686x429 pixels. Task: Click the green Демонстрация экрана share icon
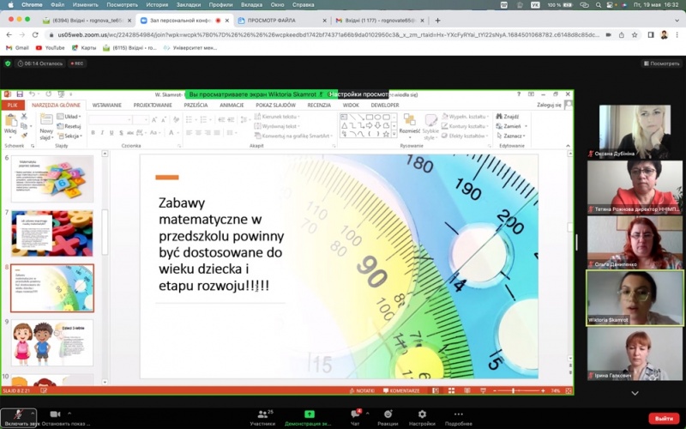pos(309,414)
